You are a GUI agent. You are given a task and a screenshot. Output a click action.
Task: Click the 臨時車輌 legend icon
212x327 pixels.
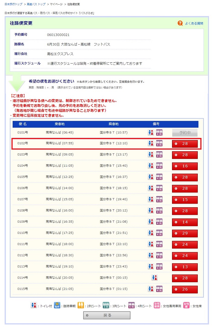coord(57,306)
